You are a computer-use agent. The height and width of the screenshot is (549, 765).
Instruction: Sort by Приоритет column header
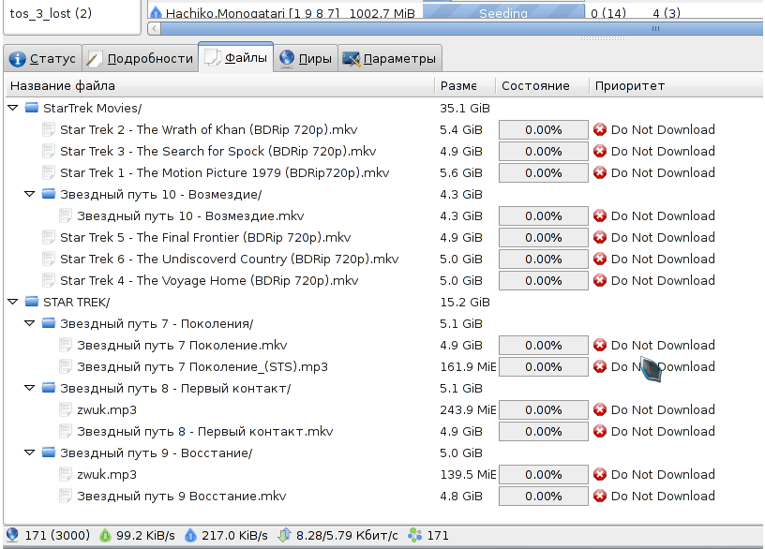(x=676, y=86)
